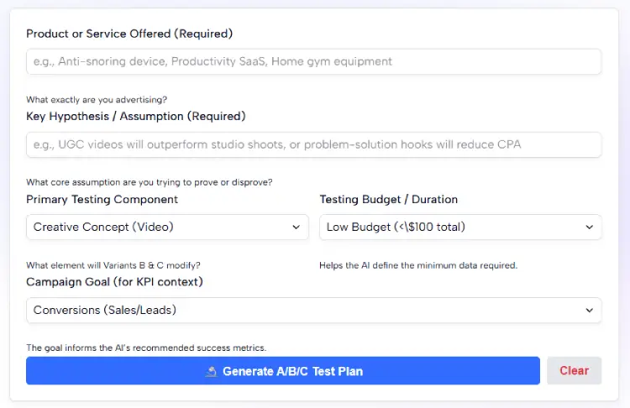
Task: Click the Key Hypothesis / Assumption (Required) label
Action: click(136, 117)
